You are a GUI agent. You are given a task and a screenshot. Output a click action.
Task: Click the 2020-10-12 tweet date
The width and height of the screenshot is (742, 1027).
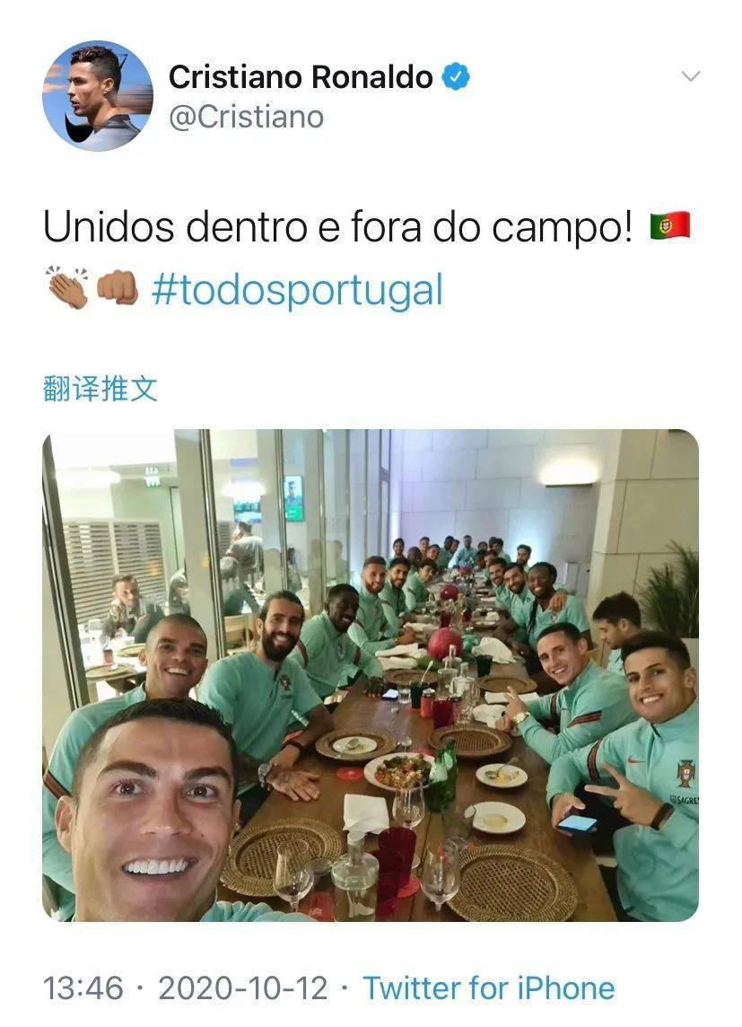243,987
